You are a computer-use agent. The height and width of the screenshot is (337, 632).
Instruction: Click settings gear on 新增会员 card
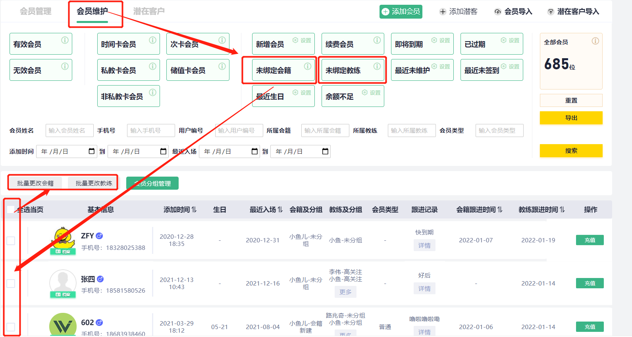295,40
